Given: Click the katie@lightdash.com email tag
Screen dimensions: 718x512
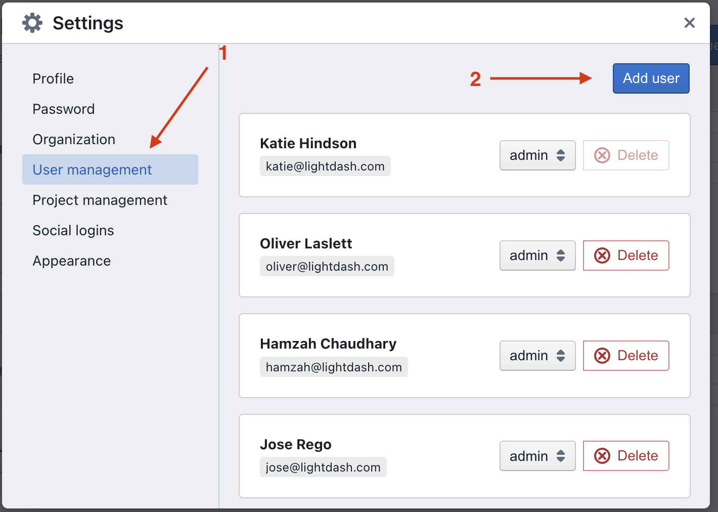Looking at the screenshot, I should pyautogui.click(x=325, y=166).
